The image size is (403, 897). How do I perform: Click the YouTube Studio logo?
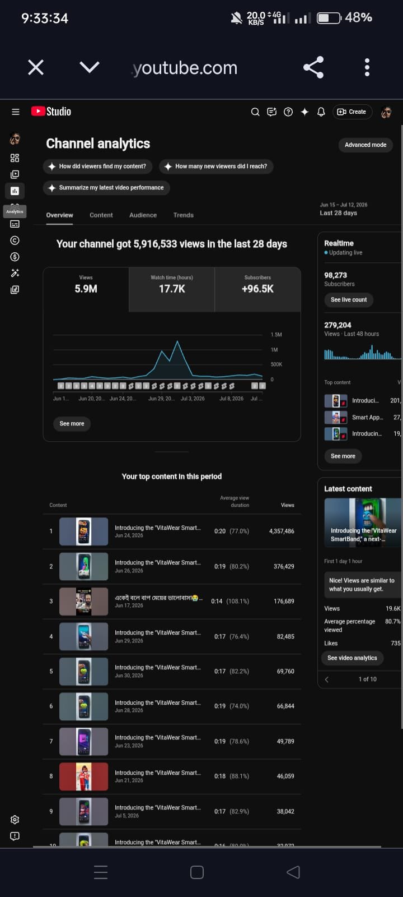coord(51,112)
